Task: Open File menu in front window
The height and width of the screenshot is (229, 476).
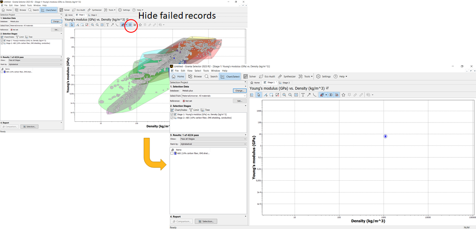Action: coord(177,71)
